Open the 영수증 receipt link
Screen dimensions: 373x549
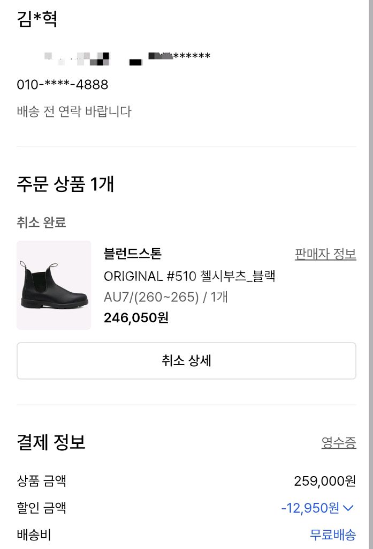338,443
